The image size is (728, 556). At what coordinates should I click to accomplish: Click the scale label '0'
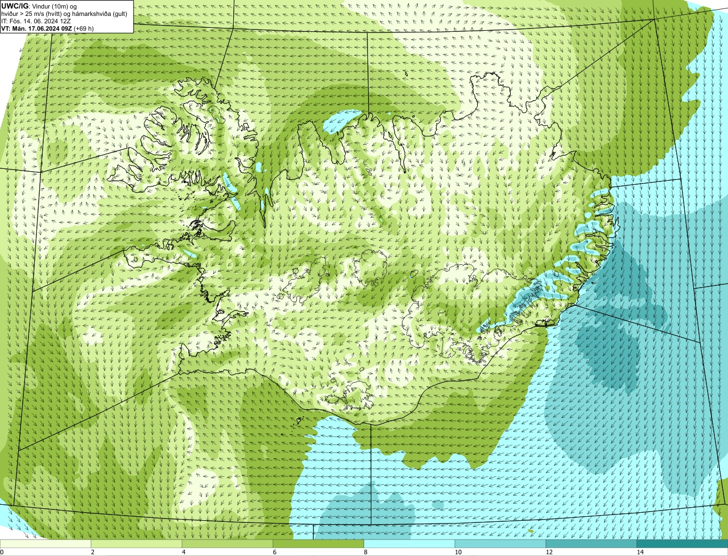2,552
